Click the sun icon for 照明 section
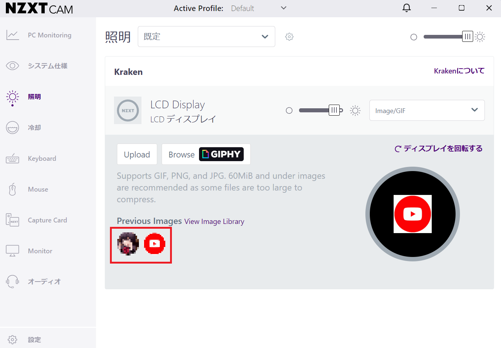Viewport: 501px width, 348px height. [x=12, y=97]
